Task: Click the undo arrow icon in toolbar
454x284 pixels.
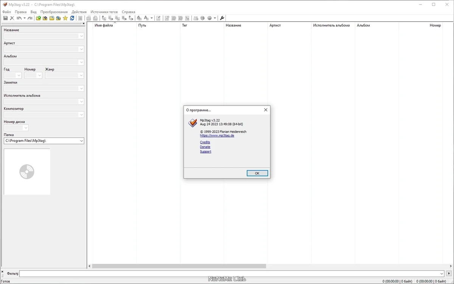Action: click(x=19, y=18)
